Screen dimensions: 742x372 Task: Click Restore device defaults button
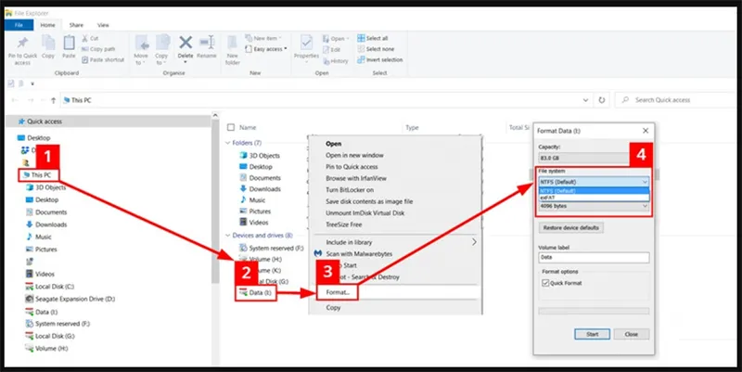click(570, 227)
